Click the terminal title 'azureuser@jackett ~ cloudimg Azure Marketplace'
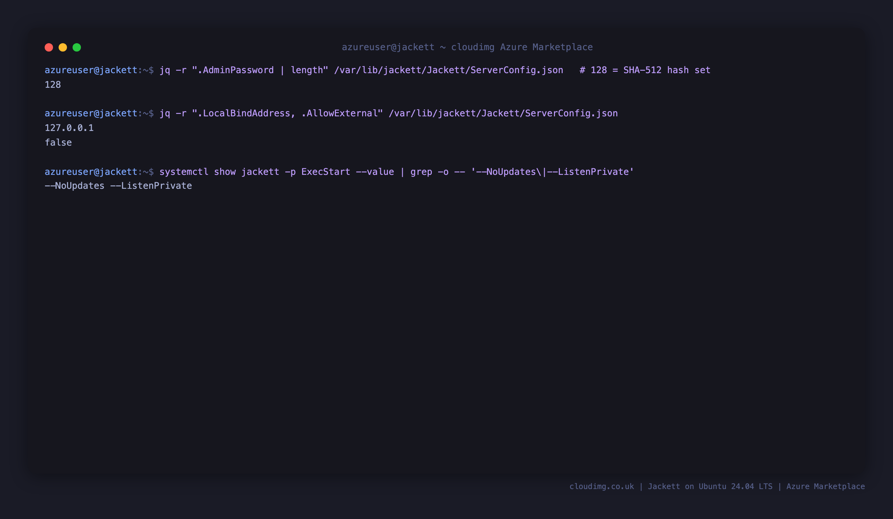The width and height of the screenshot is (893, 519). click(x=467, y=47)
